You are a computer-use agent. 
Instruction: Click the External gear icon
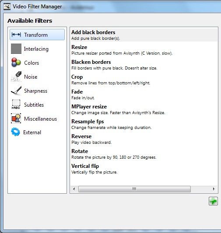coord(15,132)
